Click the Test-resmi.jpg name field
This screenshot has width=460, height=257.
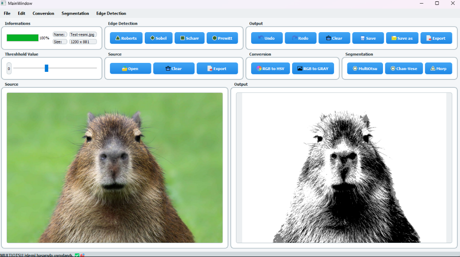coord(83,34)
